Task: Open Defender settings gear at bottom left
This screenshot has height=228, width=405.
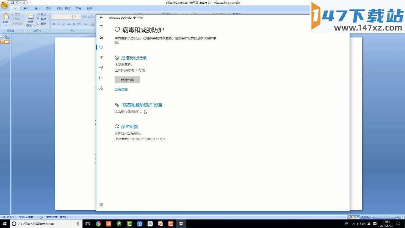Action: 101,205
